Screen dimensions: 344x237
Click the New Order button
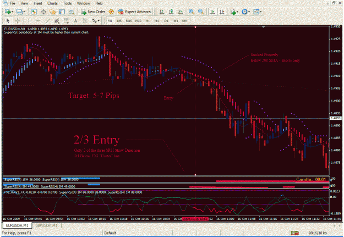click(x=93, y=12)
